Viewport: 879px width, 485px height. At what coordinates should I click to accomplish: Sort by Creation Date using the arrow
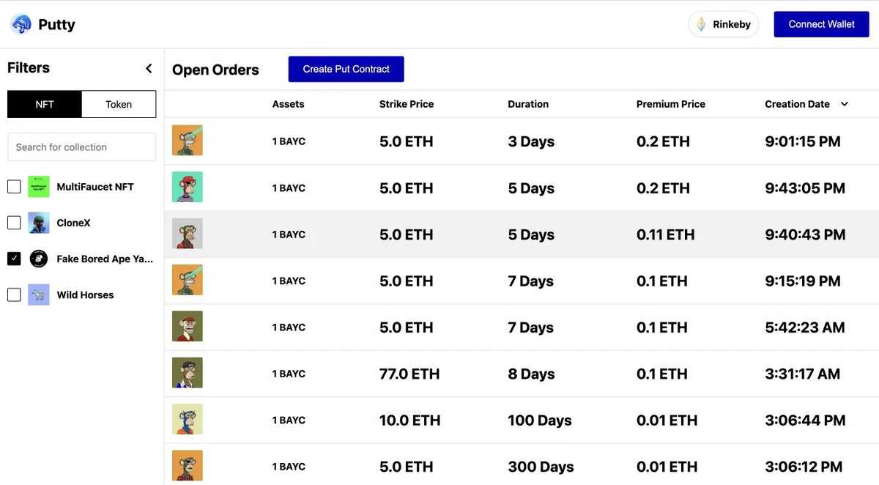(844, 104)
